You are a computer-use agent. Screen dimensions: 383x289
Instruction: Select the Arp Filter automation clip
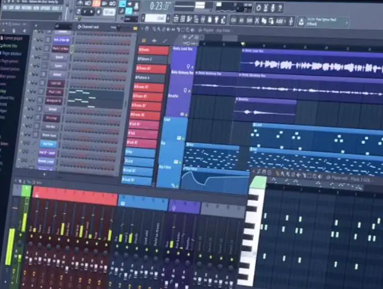(x=215, y=180)
